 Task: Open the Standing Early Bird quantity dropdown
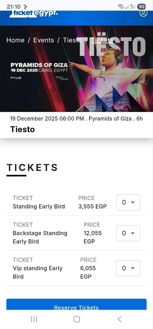pos(128,202)
